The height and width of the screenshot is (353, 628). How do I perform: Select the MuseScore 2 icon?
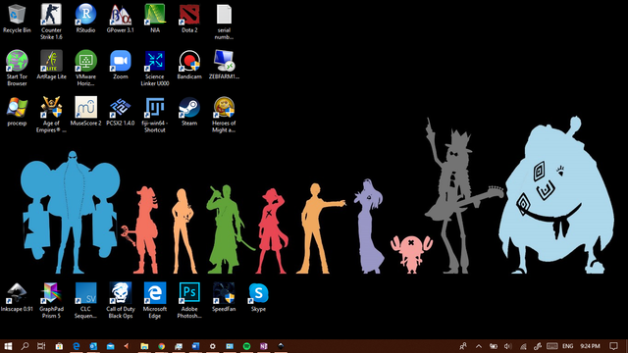tap(85, 112)
